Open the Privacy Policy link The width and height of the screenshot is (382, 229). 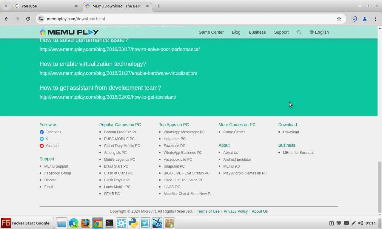pyautogui.click(x=236, y=211)
